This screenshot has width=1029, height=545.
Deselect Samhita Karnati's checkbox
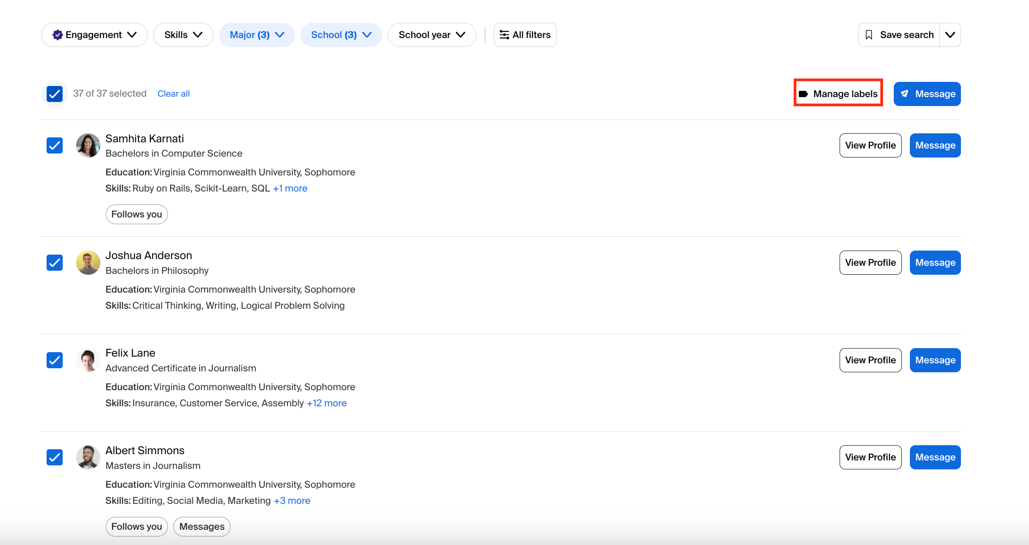54,145
